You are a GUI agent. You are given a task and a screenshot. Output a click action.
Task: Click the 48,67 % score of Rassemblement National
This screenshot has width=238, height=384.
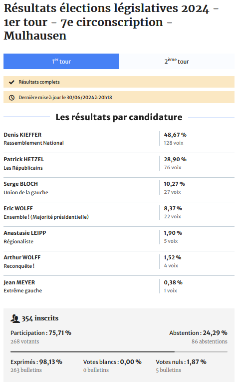pyautogui.click(x=175, y=135)
